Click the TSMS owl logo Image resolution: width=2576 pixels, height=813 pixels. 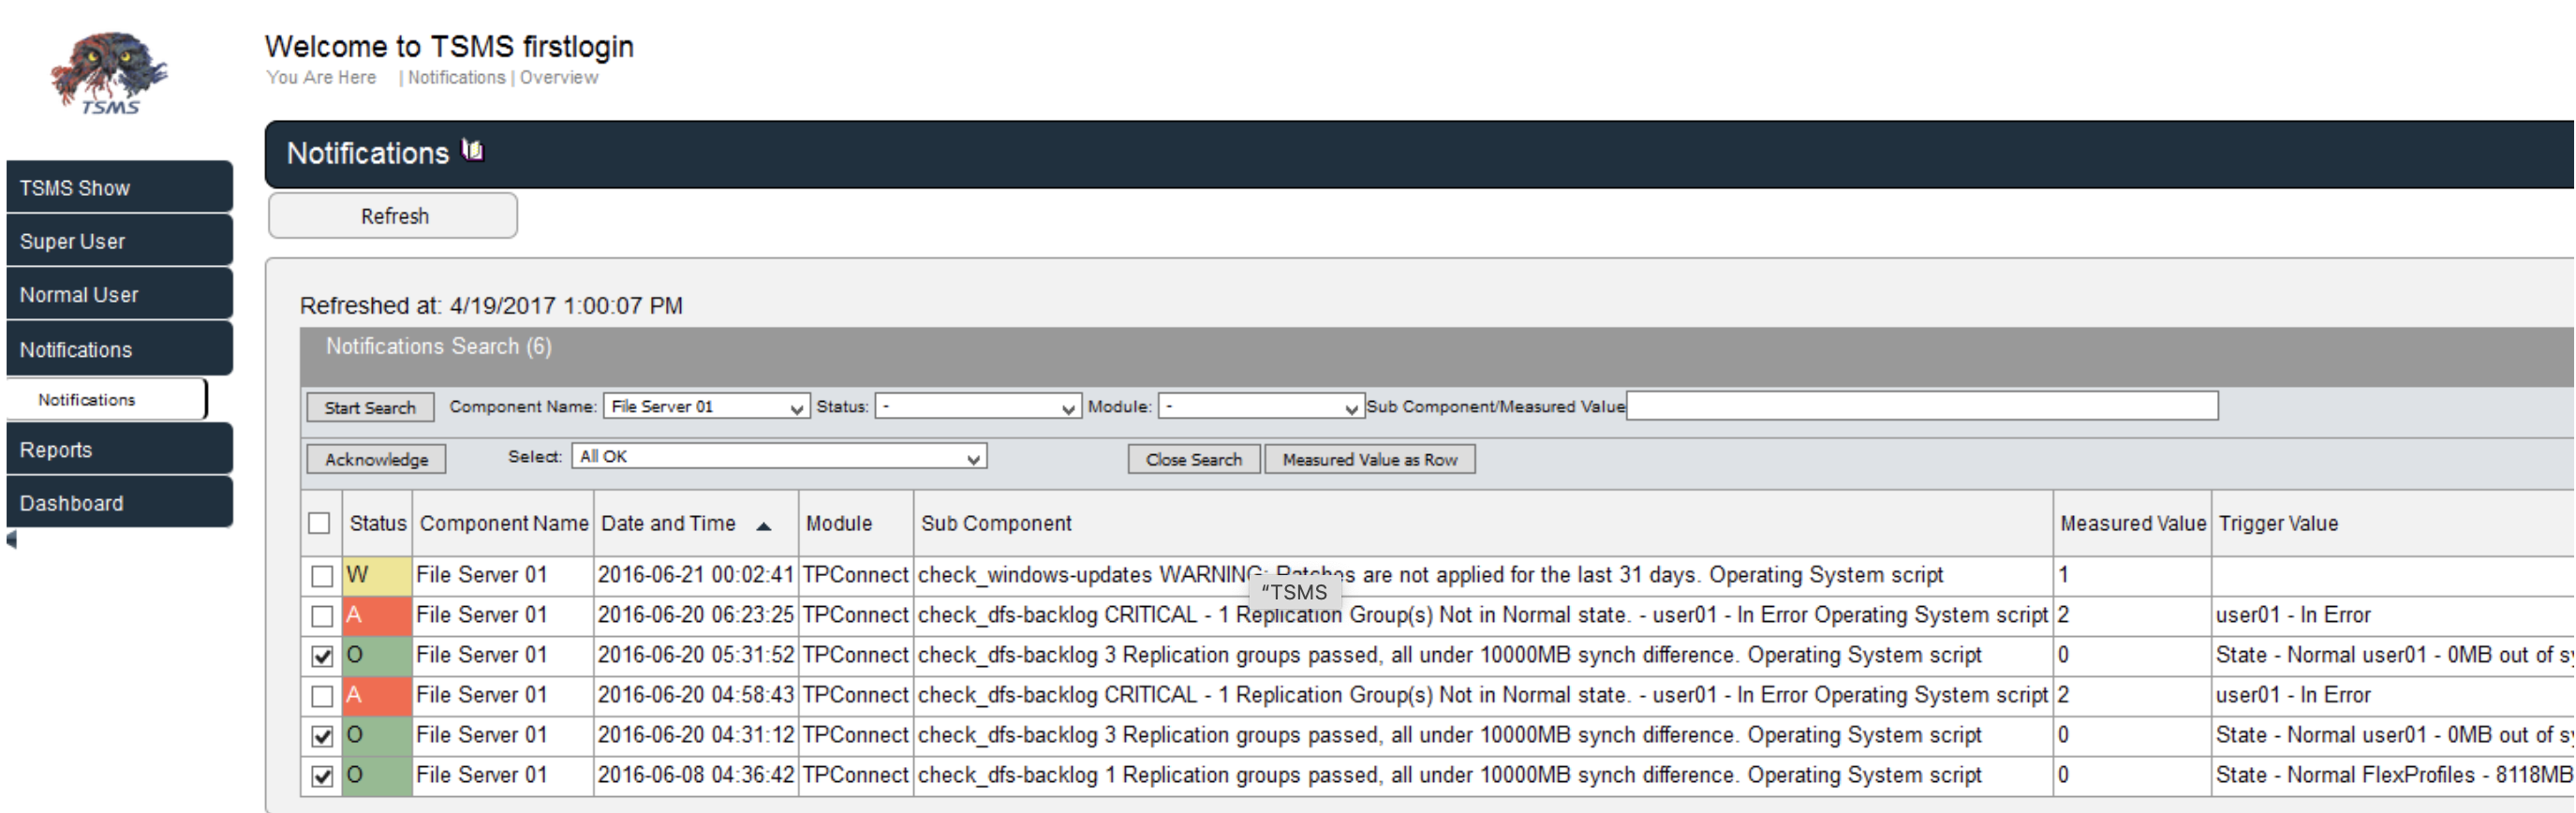pos(109,72)
